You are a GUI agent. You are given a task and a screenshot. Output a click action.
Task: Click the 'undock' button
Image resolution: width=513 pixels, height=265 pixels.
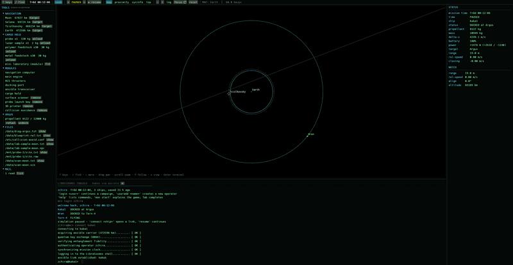point(23,123)
